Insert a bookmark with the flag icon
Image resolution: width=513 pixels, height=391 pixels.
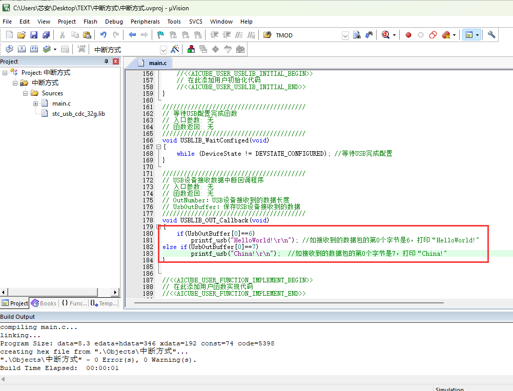(160, 35)
